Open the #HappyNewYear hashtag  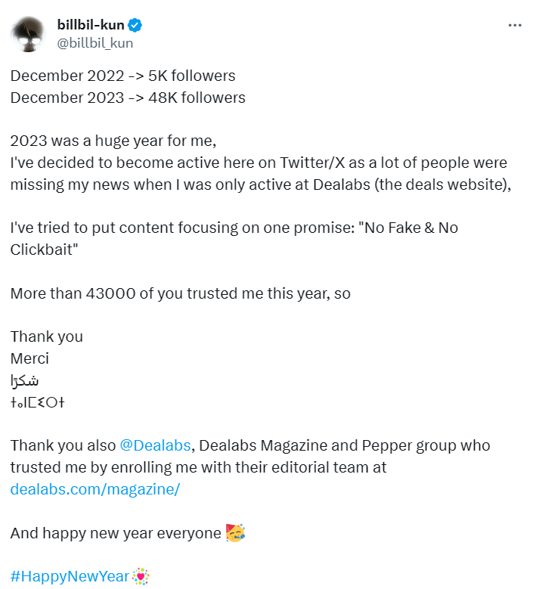coord(70,576)
